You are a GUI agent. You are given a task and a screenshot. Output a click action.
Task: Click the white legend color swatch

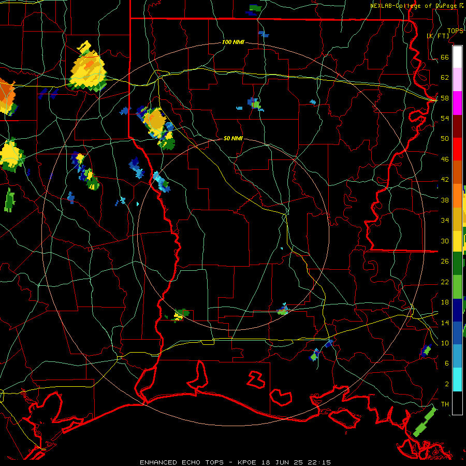[x=457, y=57]
